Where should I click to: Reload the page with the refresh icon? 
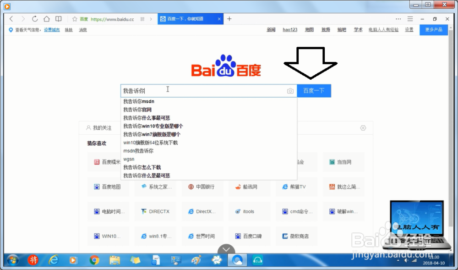coord(35,19)
